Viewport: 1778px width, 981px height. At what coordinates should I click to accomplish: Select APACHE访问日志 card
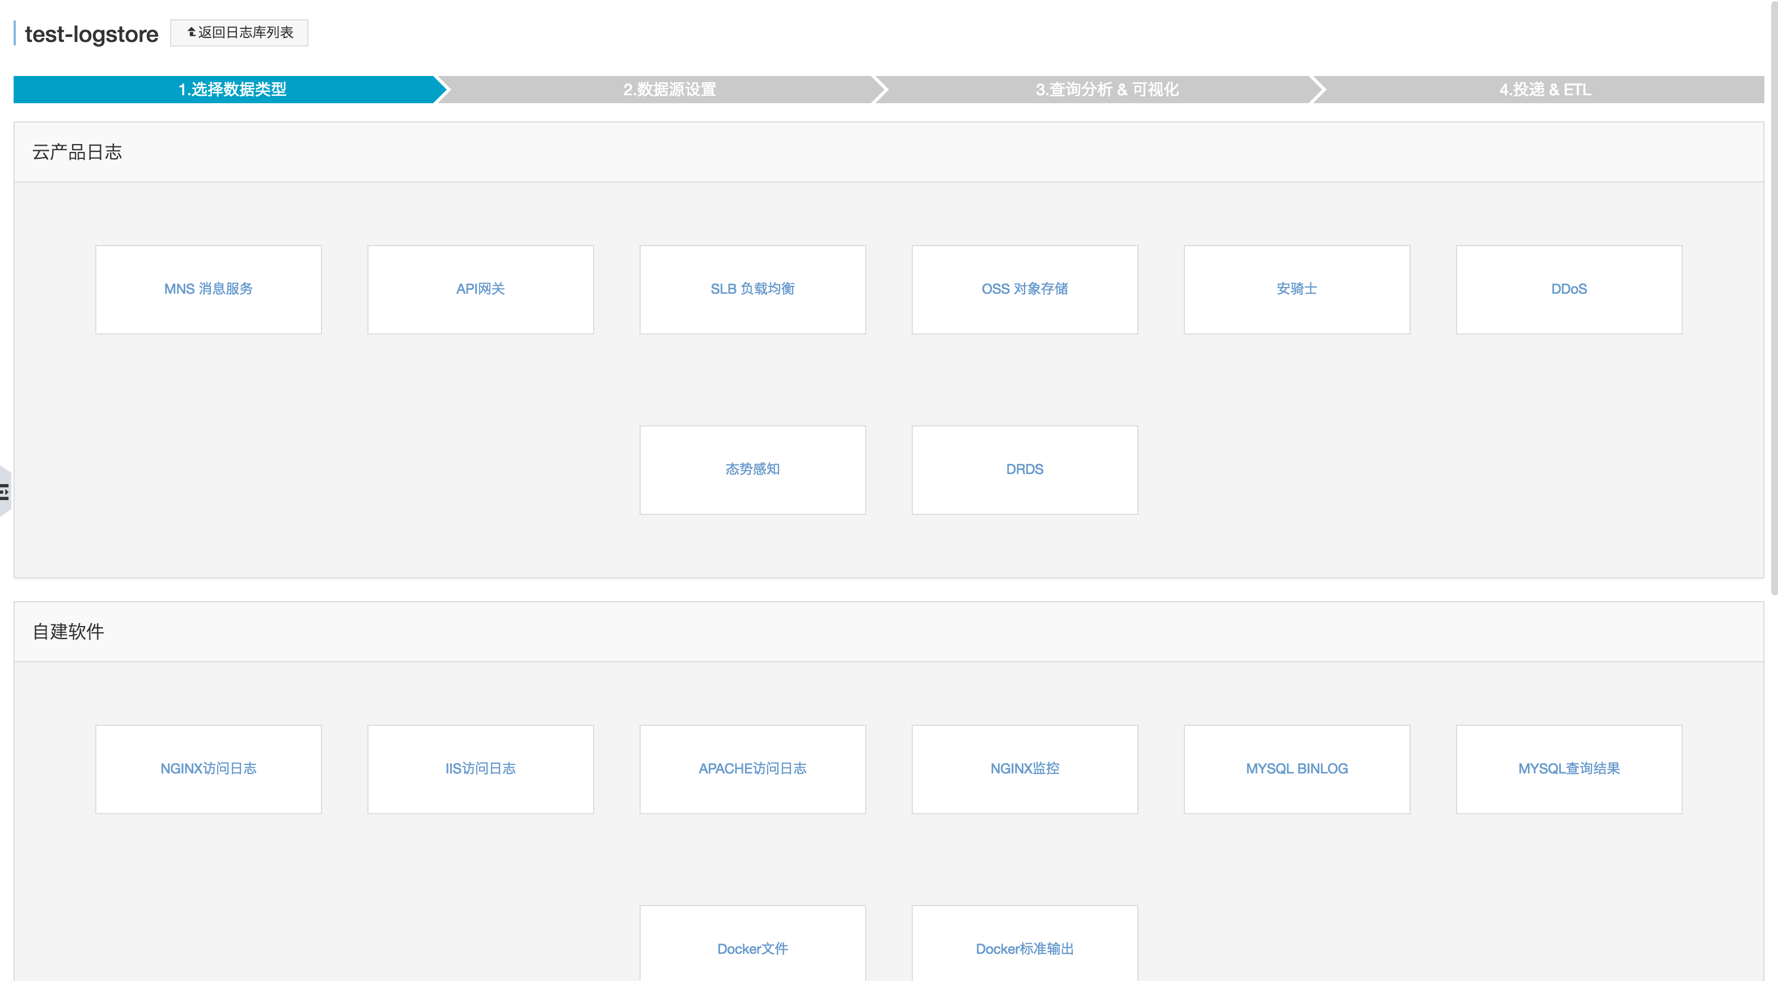(x=752, y=769)
